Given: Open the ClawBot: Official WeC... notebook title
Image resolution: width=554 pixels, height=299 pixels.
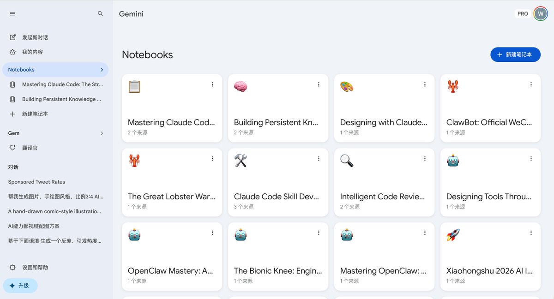Looking at the screenshot, I should (x=489, y=122).
